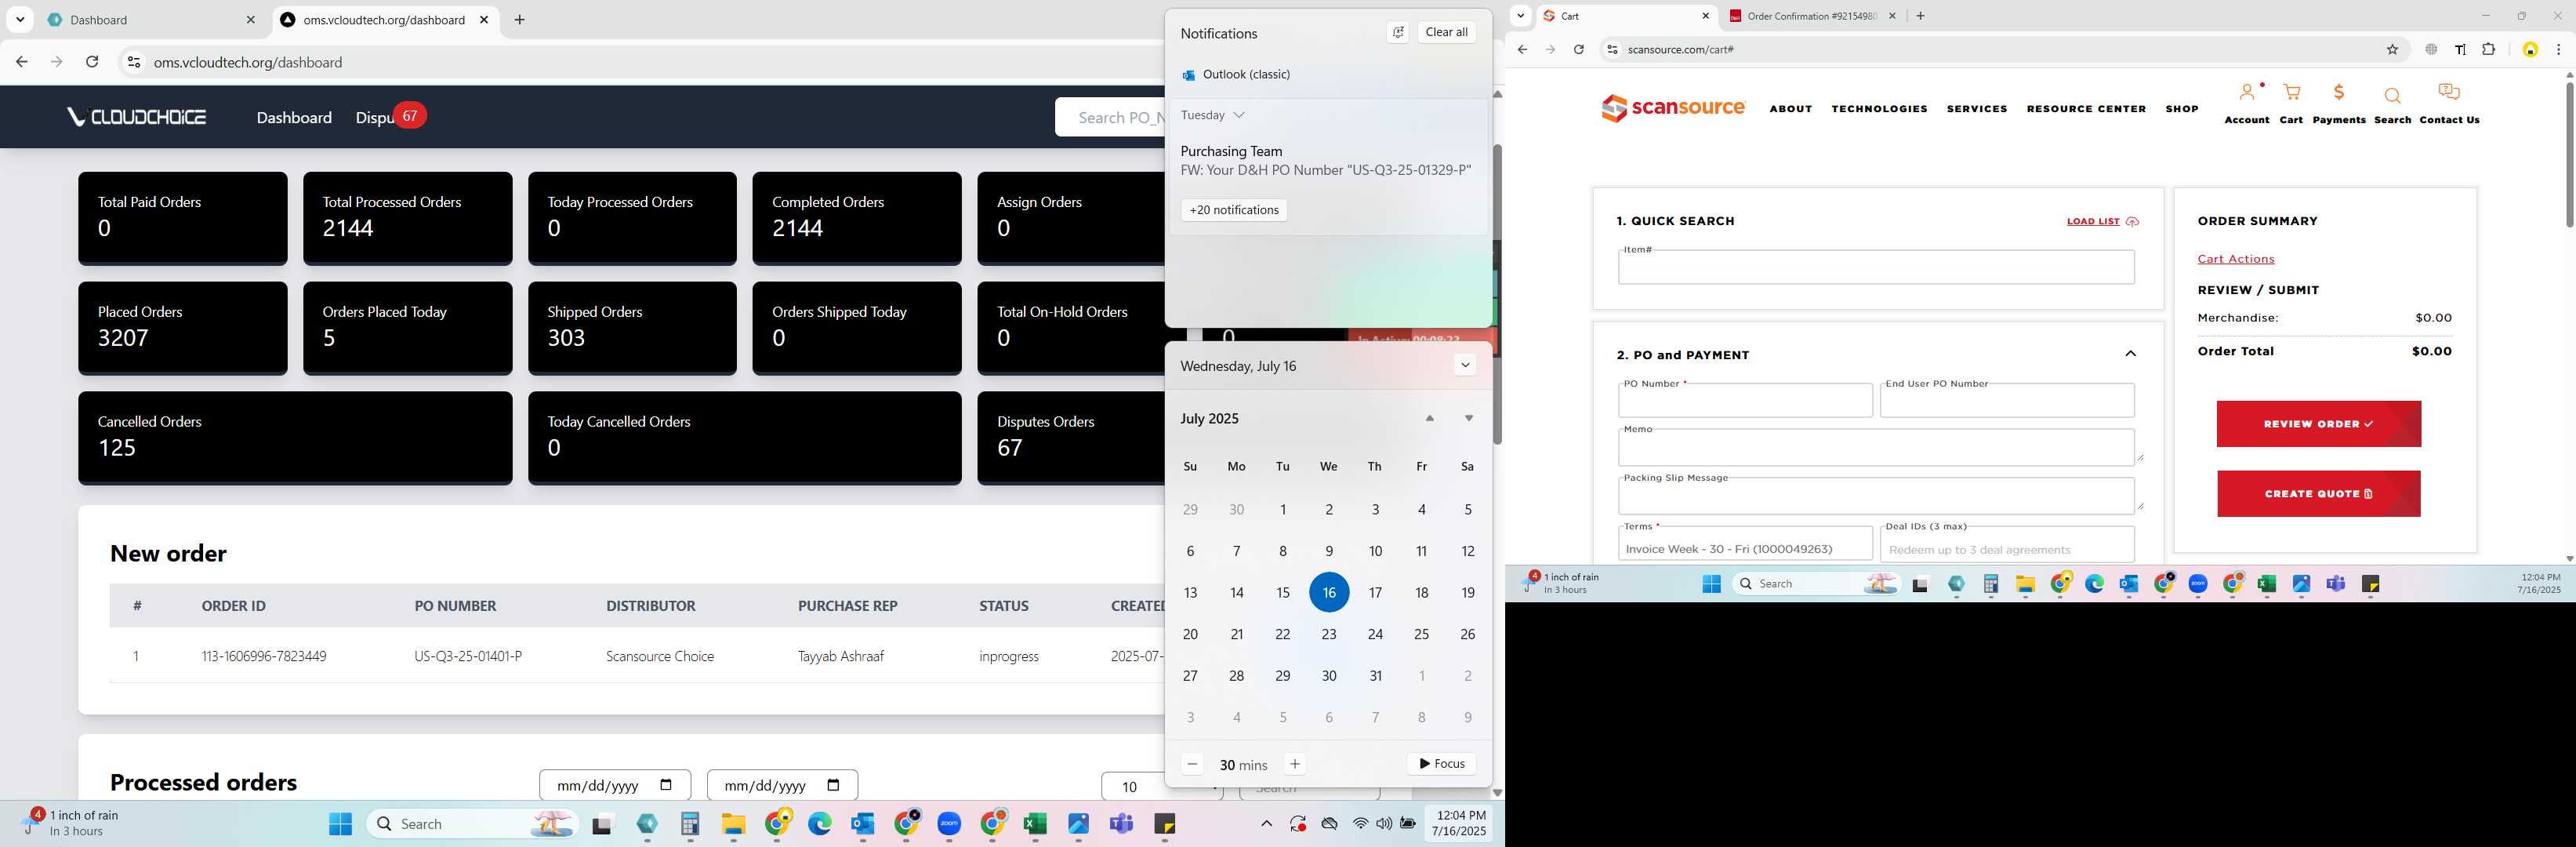
Task: Switch to the first Dashboard browser tab
Action: click(152, 20)
